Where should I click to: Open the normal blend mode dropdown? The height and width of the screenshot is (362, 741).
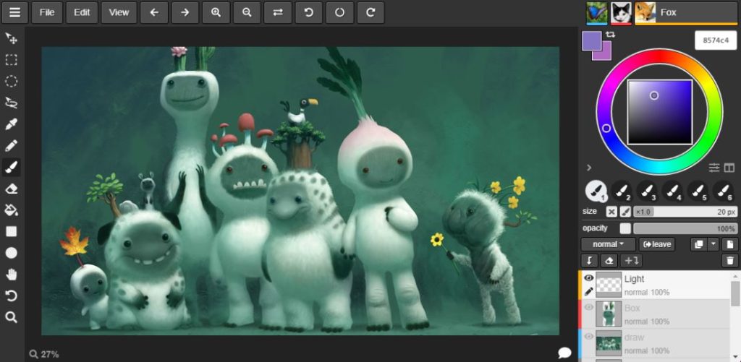(x=608, y=244)
